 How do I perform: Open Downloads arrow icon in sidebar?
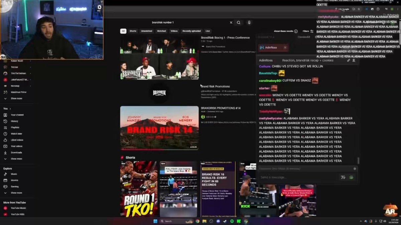click(x=5, y=153)
